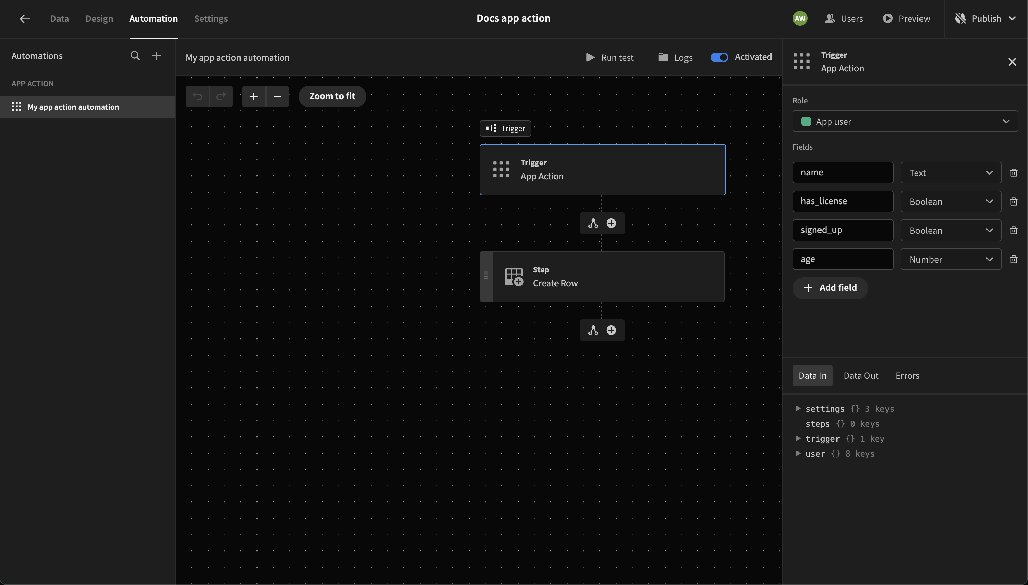The width and height of the screenshot is (1028, 585).
Task: Open type dropdown for name field
Action: 950,173
